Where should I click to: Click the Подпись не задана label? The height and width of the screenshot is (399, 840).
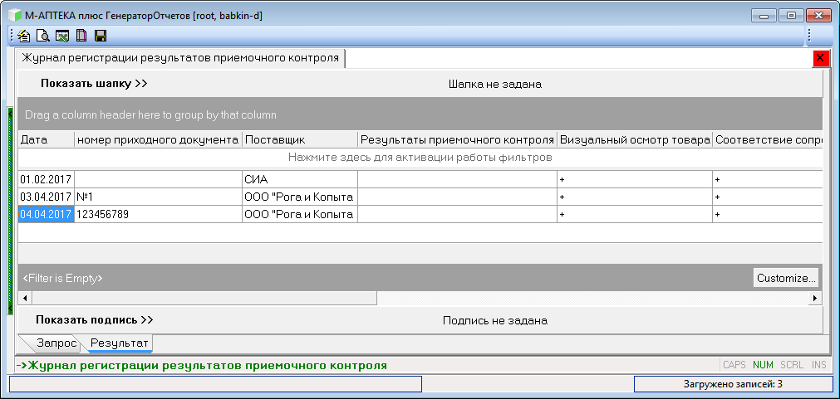click(x=495, y=320)
